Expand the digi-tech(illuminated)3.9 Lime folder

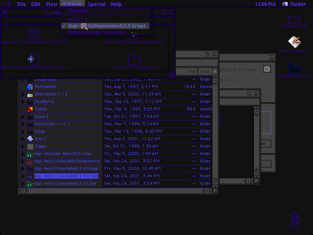(23, 184)
